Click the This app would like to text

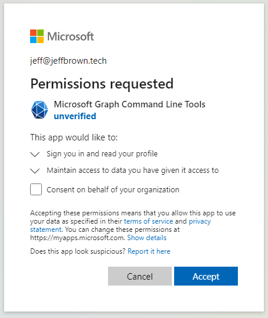click(74, 137)
